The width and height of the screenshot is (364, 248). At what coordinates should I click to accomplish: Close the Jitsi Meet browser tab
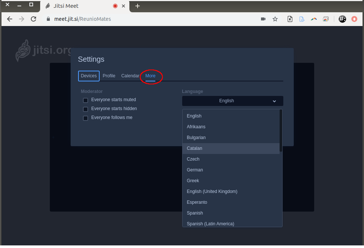tap(123, 6)
